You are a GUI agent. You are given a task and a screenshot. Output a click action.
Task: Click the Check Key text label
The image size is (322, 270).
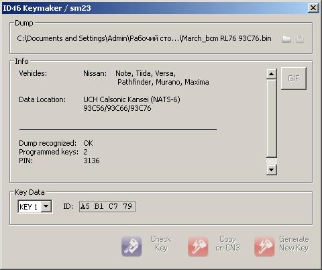coord(161,244)
